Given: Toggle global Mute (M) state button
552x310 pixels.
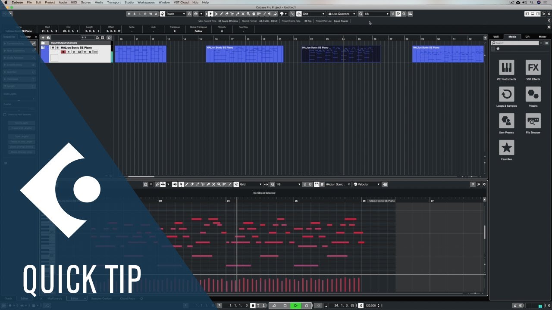Looking at the screenshot, I should click(129, 14).
